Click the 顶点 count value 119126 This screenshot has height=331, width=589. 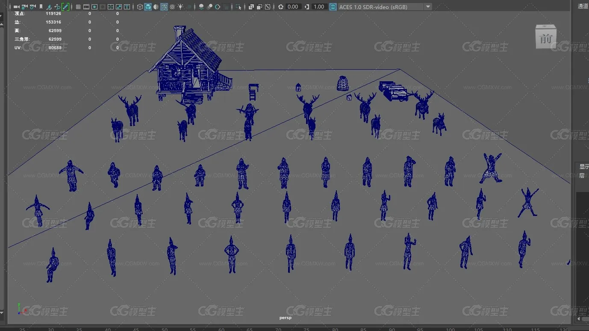[53, 14]
